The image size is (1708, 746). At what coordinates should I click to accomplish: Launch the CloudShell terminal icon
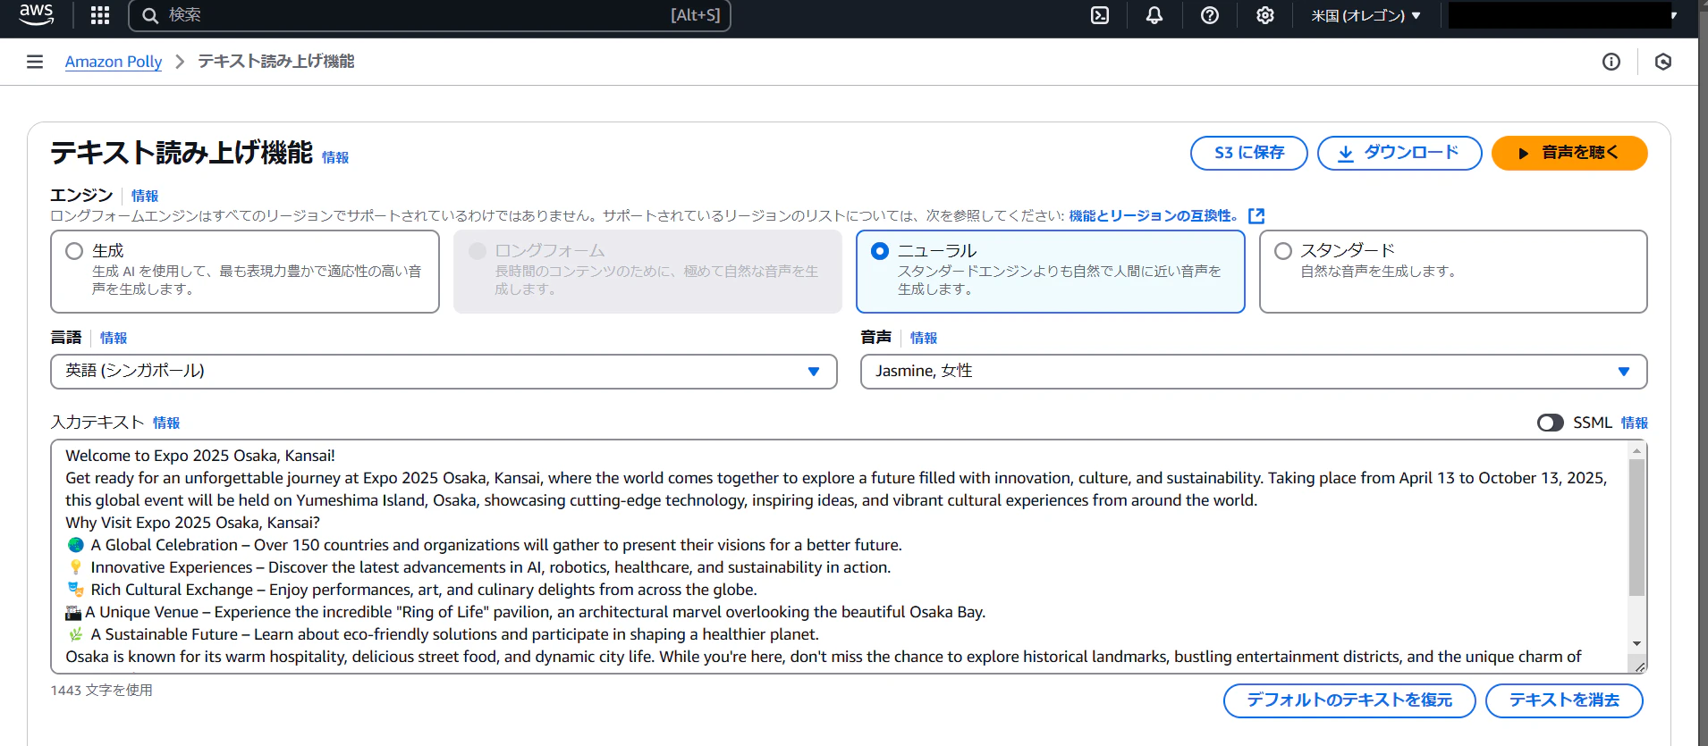pos(1100,15)
